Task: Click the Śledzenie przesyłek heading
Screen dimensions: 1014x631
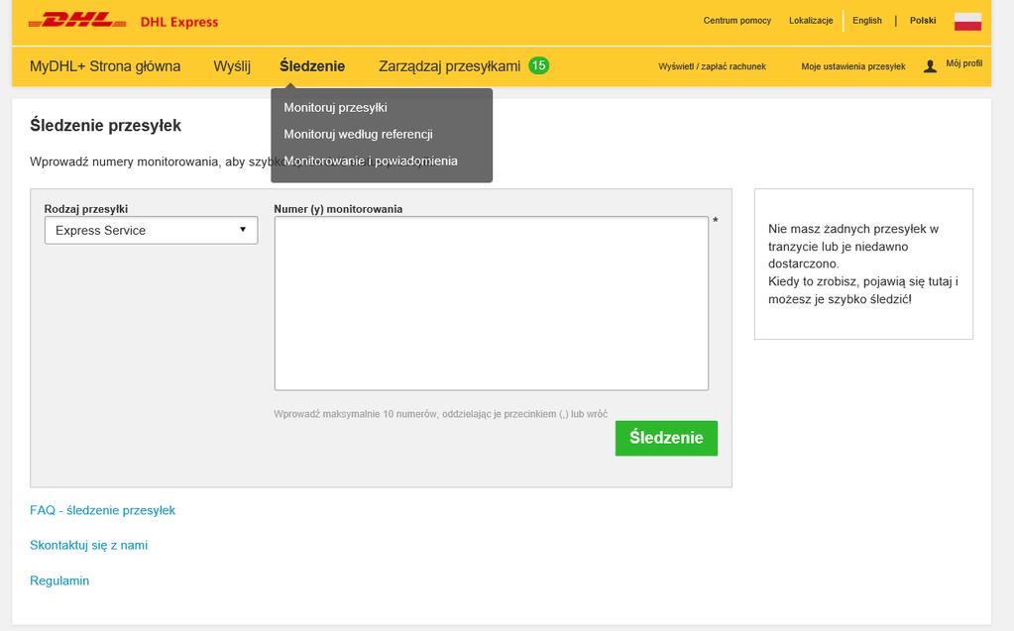Action: point(105,126)
